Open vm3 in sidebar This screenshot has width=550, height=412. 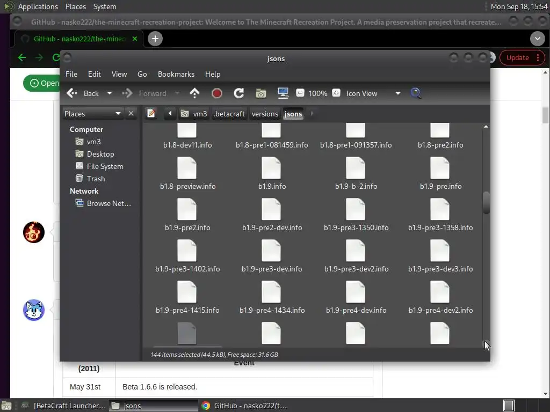click(x=93, y=142)
